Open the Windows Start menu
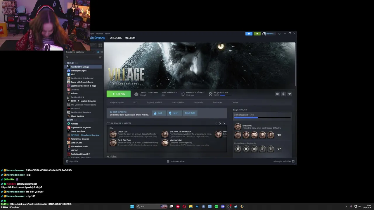The width and height of the screenshot is (374, 210). click(x=132, y=206)
